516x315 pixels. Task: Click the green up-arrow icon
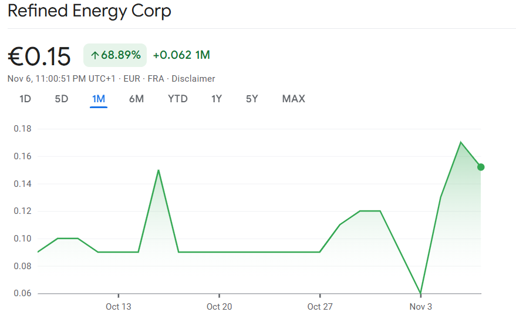(95, 55)
